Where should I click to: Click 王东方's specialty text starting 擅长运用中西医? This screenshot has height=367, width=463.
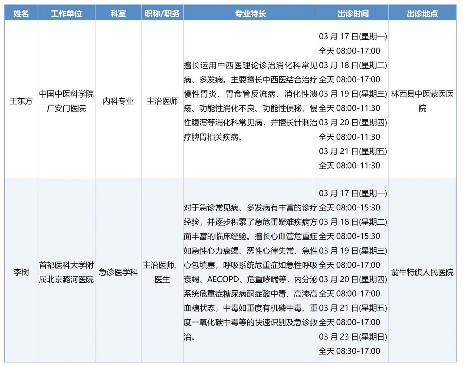[x=251, y=101]
